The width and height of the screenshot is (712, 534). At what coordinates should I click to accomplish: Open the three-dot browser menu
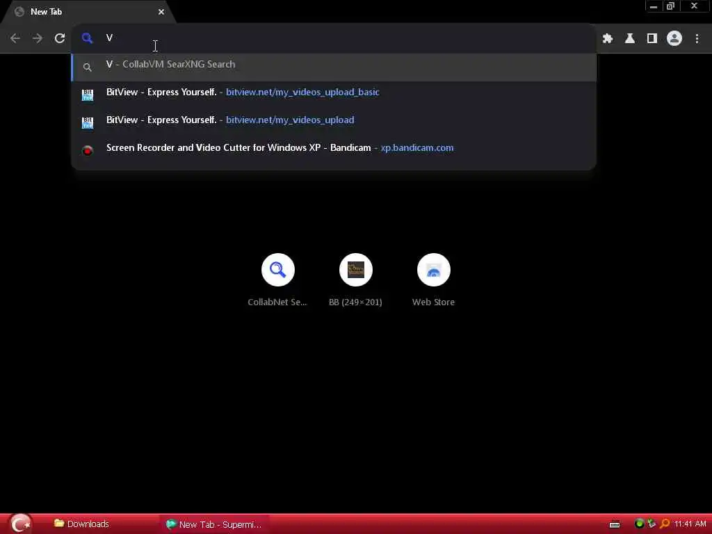[x=697, y=39]
